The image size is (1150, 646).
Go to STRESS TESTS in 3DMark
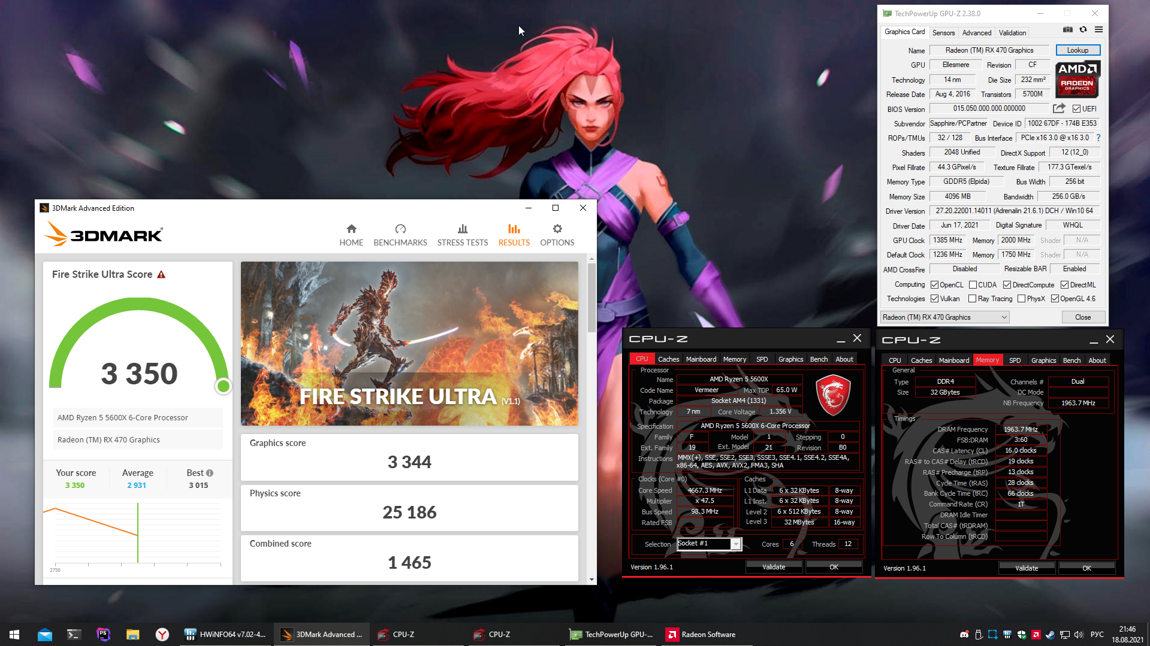tap(462, 235)
